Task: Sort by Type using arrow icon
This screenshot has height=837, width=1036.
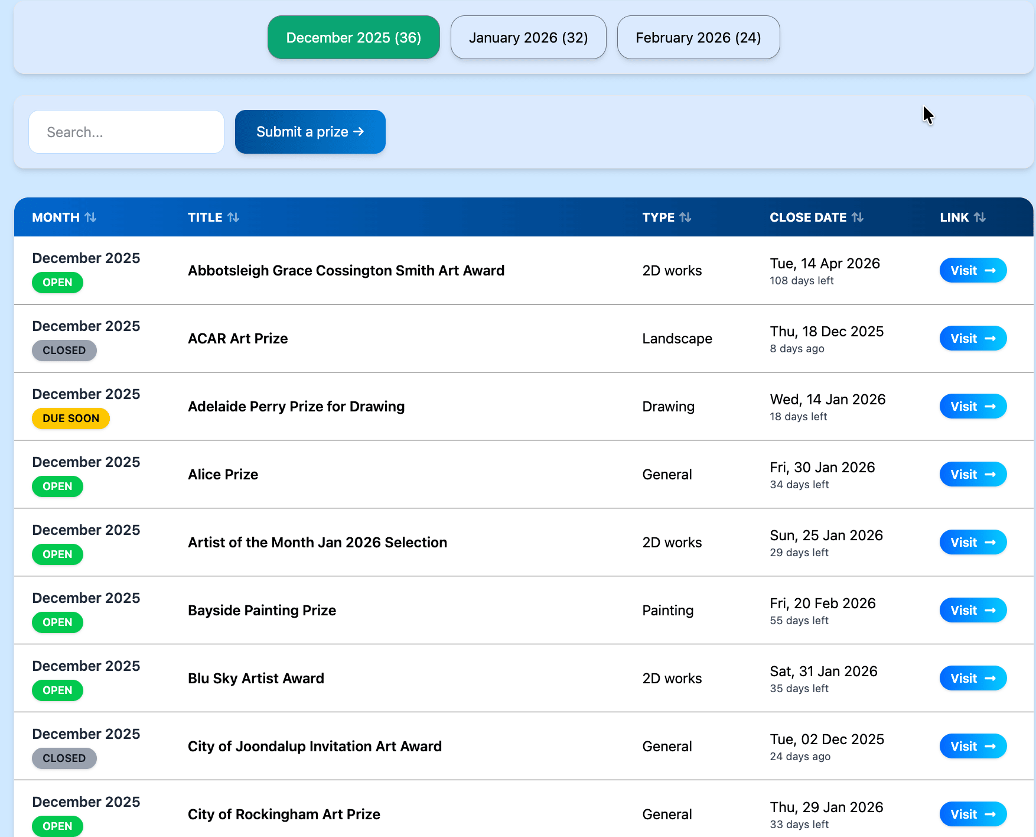Action: (685, 218)
